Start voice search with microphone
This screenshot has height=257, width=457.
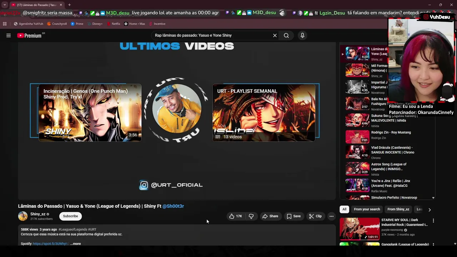302,35
